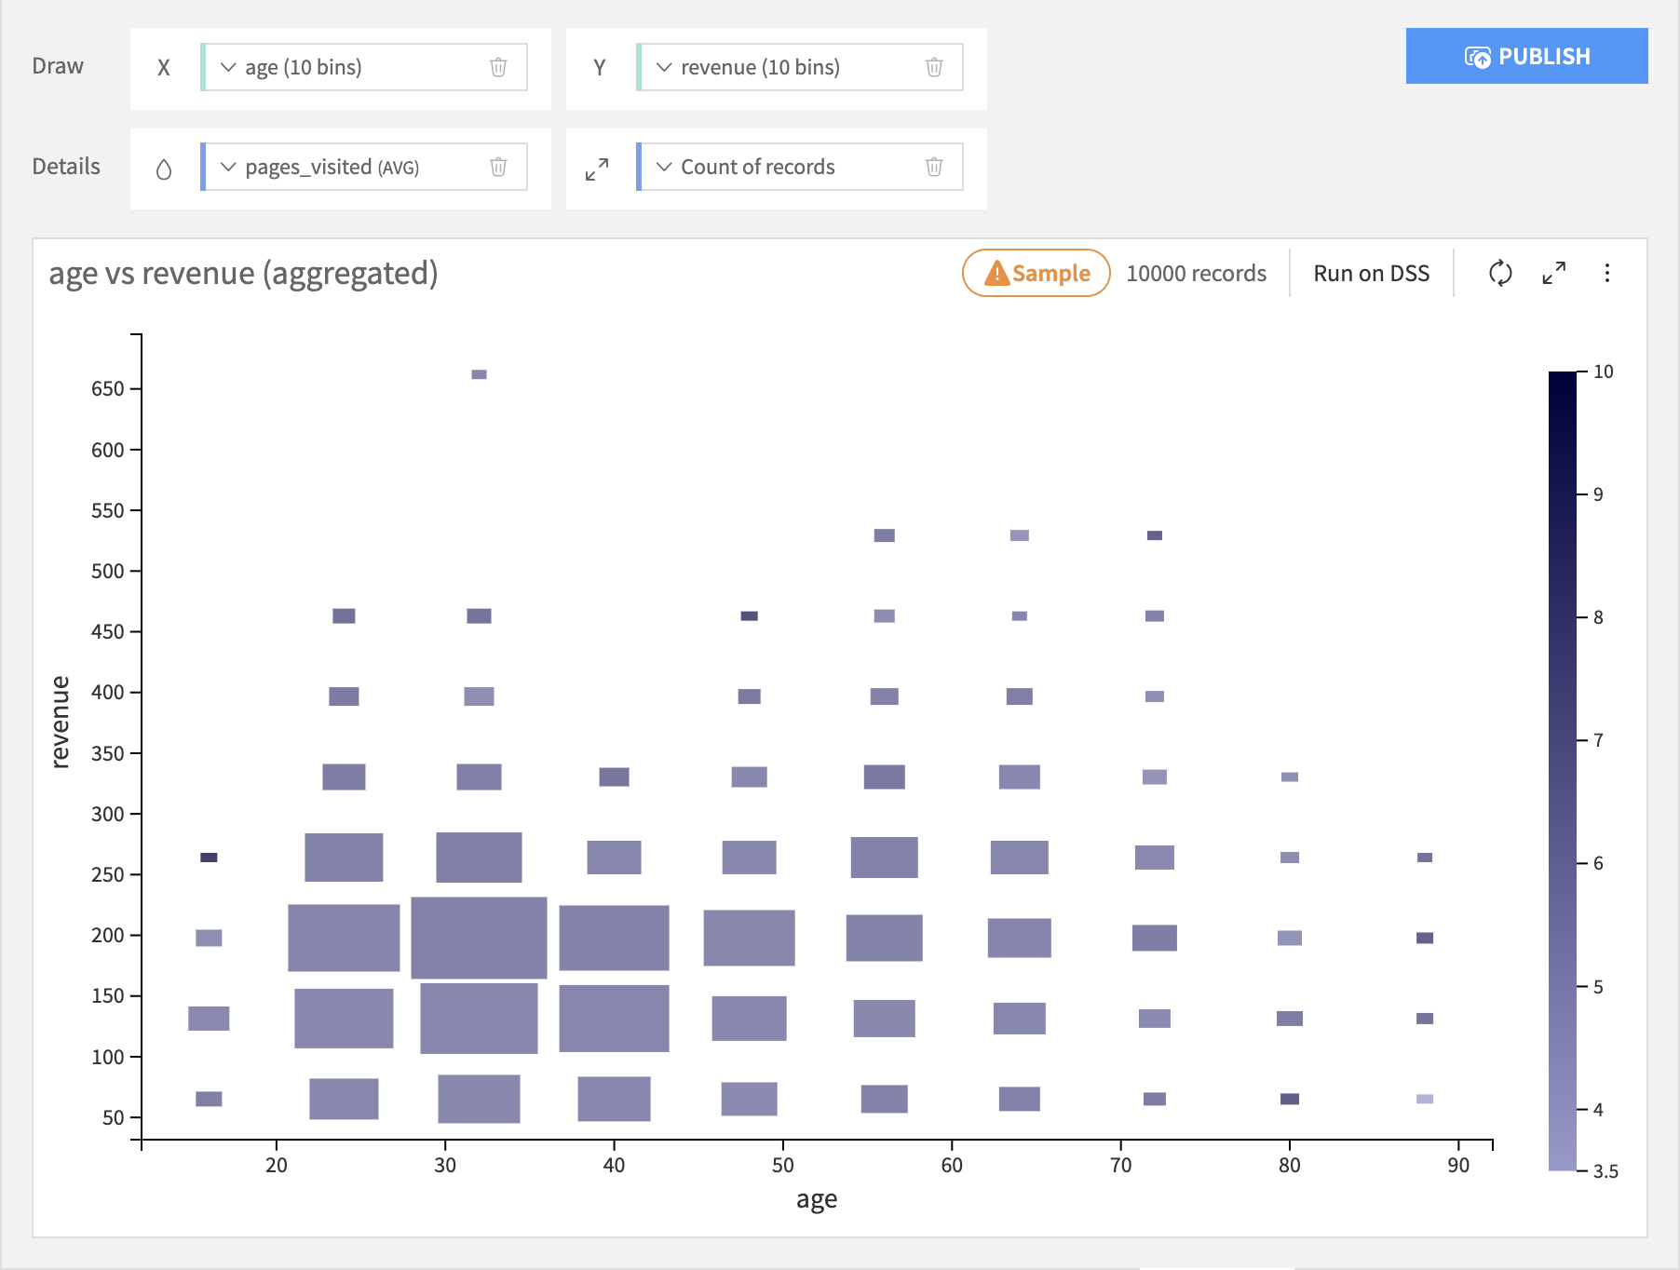Remove Count of records size field

pyautogui.click(x=934, y=167)
